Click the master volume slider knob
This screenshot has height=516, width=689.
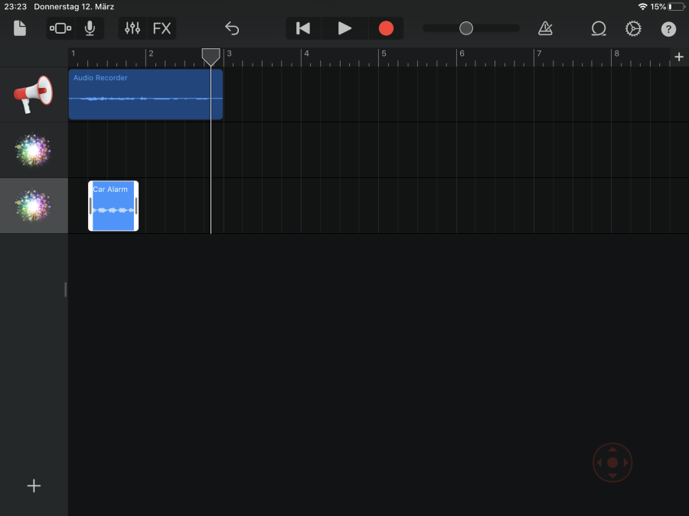(466, 28)
